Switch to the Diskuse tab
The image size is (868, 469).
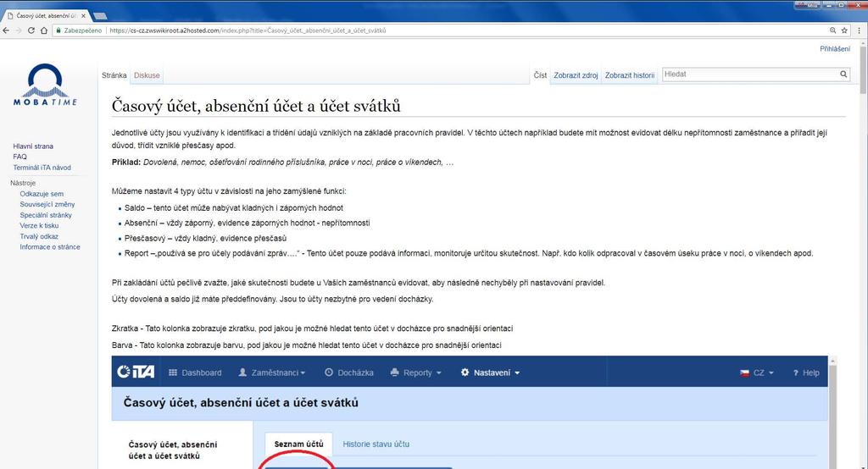[x=147, y=75]
